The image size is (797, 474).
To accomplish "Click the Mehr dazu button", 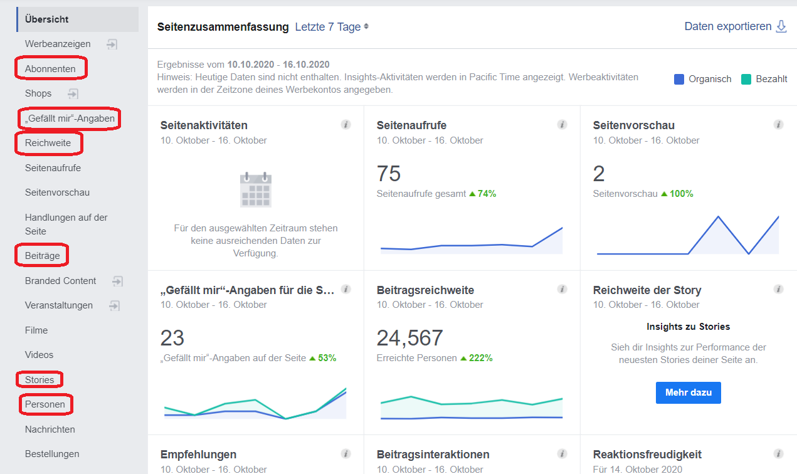I will pos(688,392).
